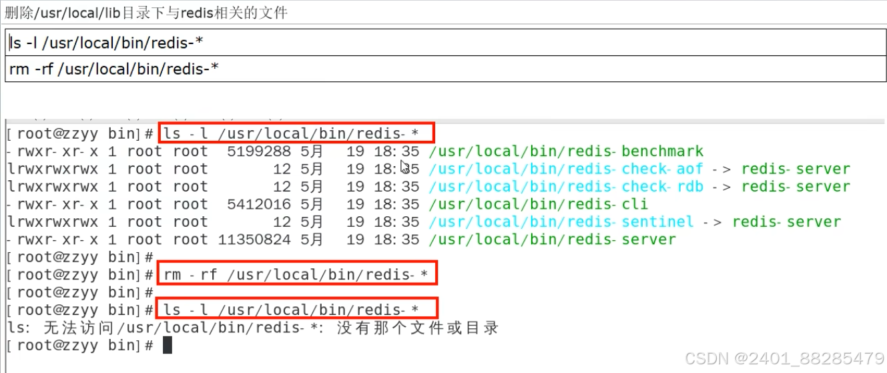The image size is (887, 373).
Task: Click the terminal command rm -rf redis-*
Action: click(297, 274)
